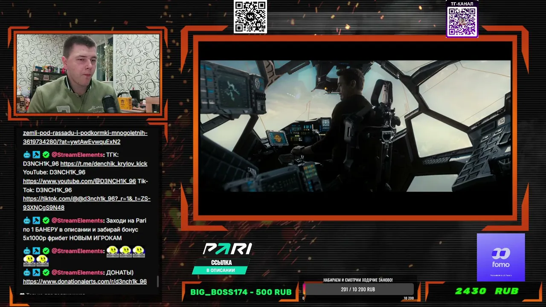
Task: Click the ТГ-КАНАЛ QR code
Action: [462, 21]
